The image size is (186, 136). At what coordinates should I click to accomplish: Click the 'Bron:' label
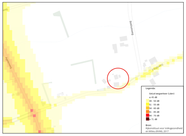tap(149, 125)
